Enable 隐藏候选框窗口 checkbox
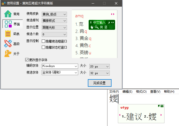 click(x=44, y=41)
